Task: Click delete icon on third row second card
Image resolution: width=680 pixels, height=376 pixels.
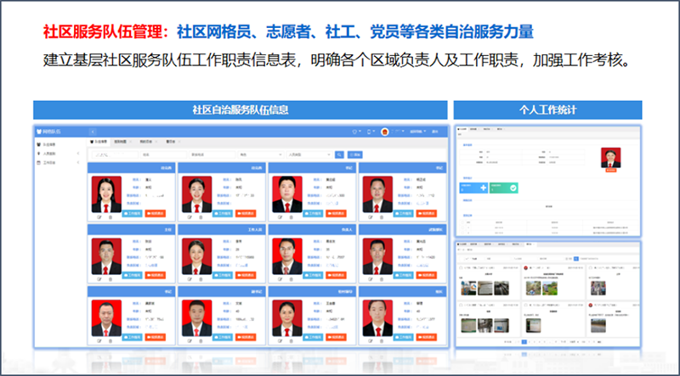Action: click(x=201, y=341)
